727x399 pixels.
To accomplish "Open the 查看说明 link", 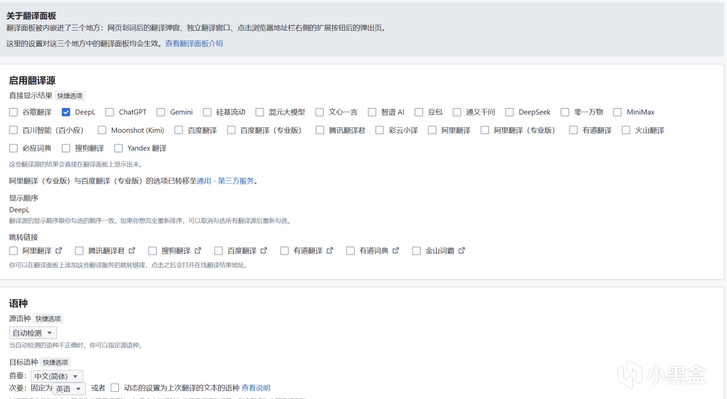I will [256, 388].
